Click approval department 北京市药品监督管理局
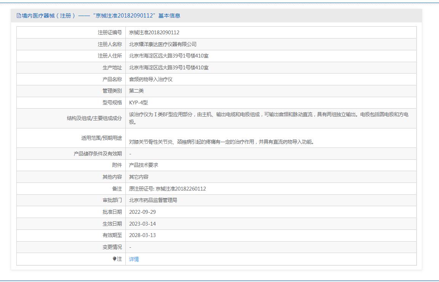The height and width of the screenshot is (282, 439). [x=153, y=200]
